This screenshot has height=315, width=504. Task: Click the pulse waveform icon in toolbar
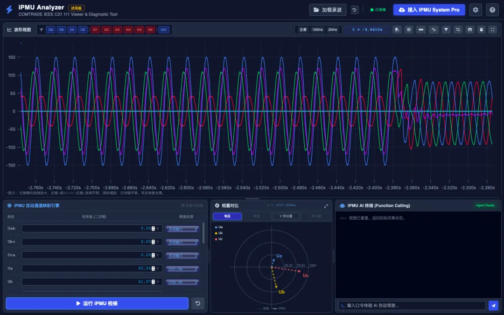click(434, 29)
